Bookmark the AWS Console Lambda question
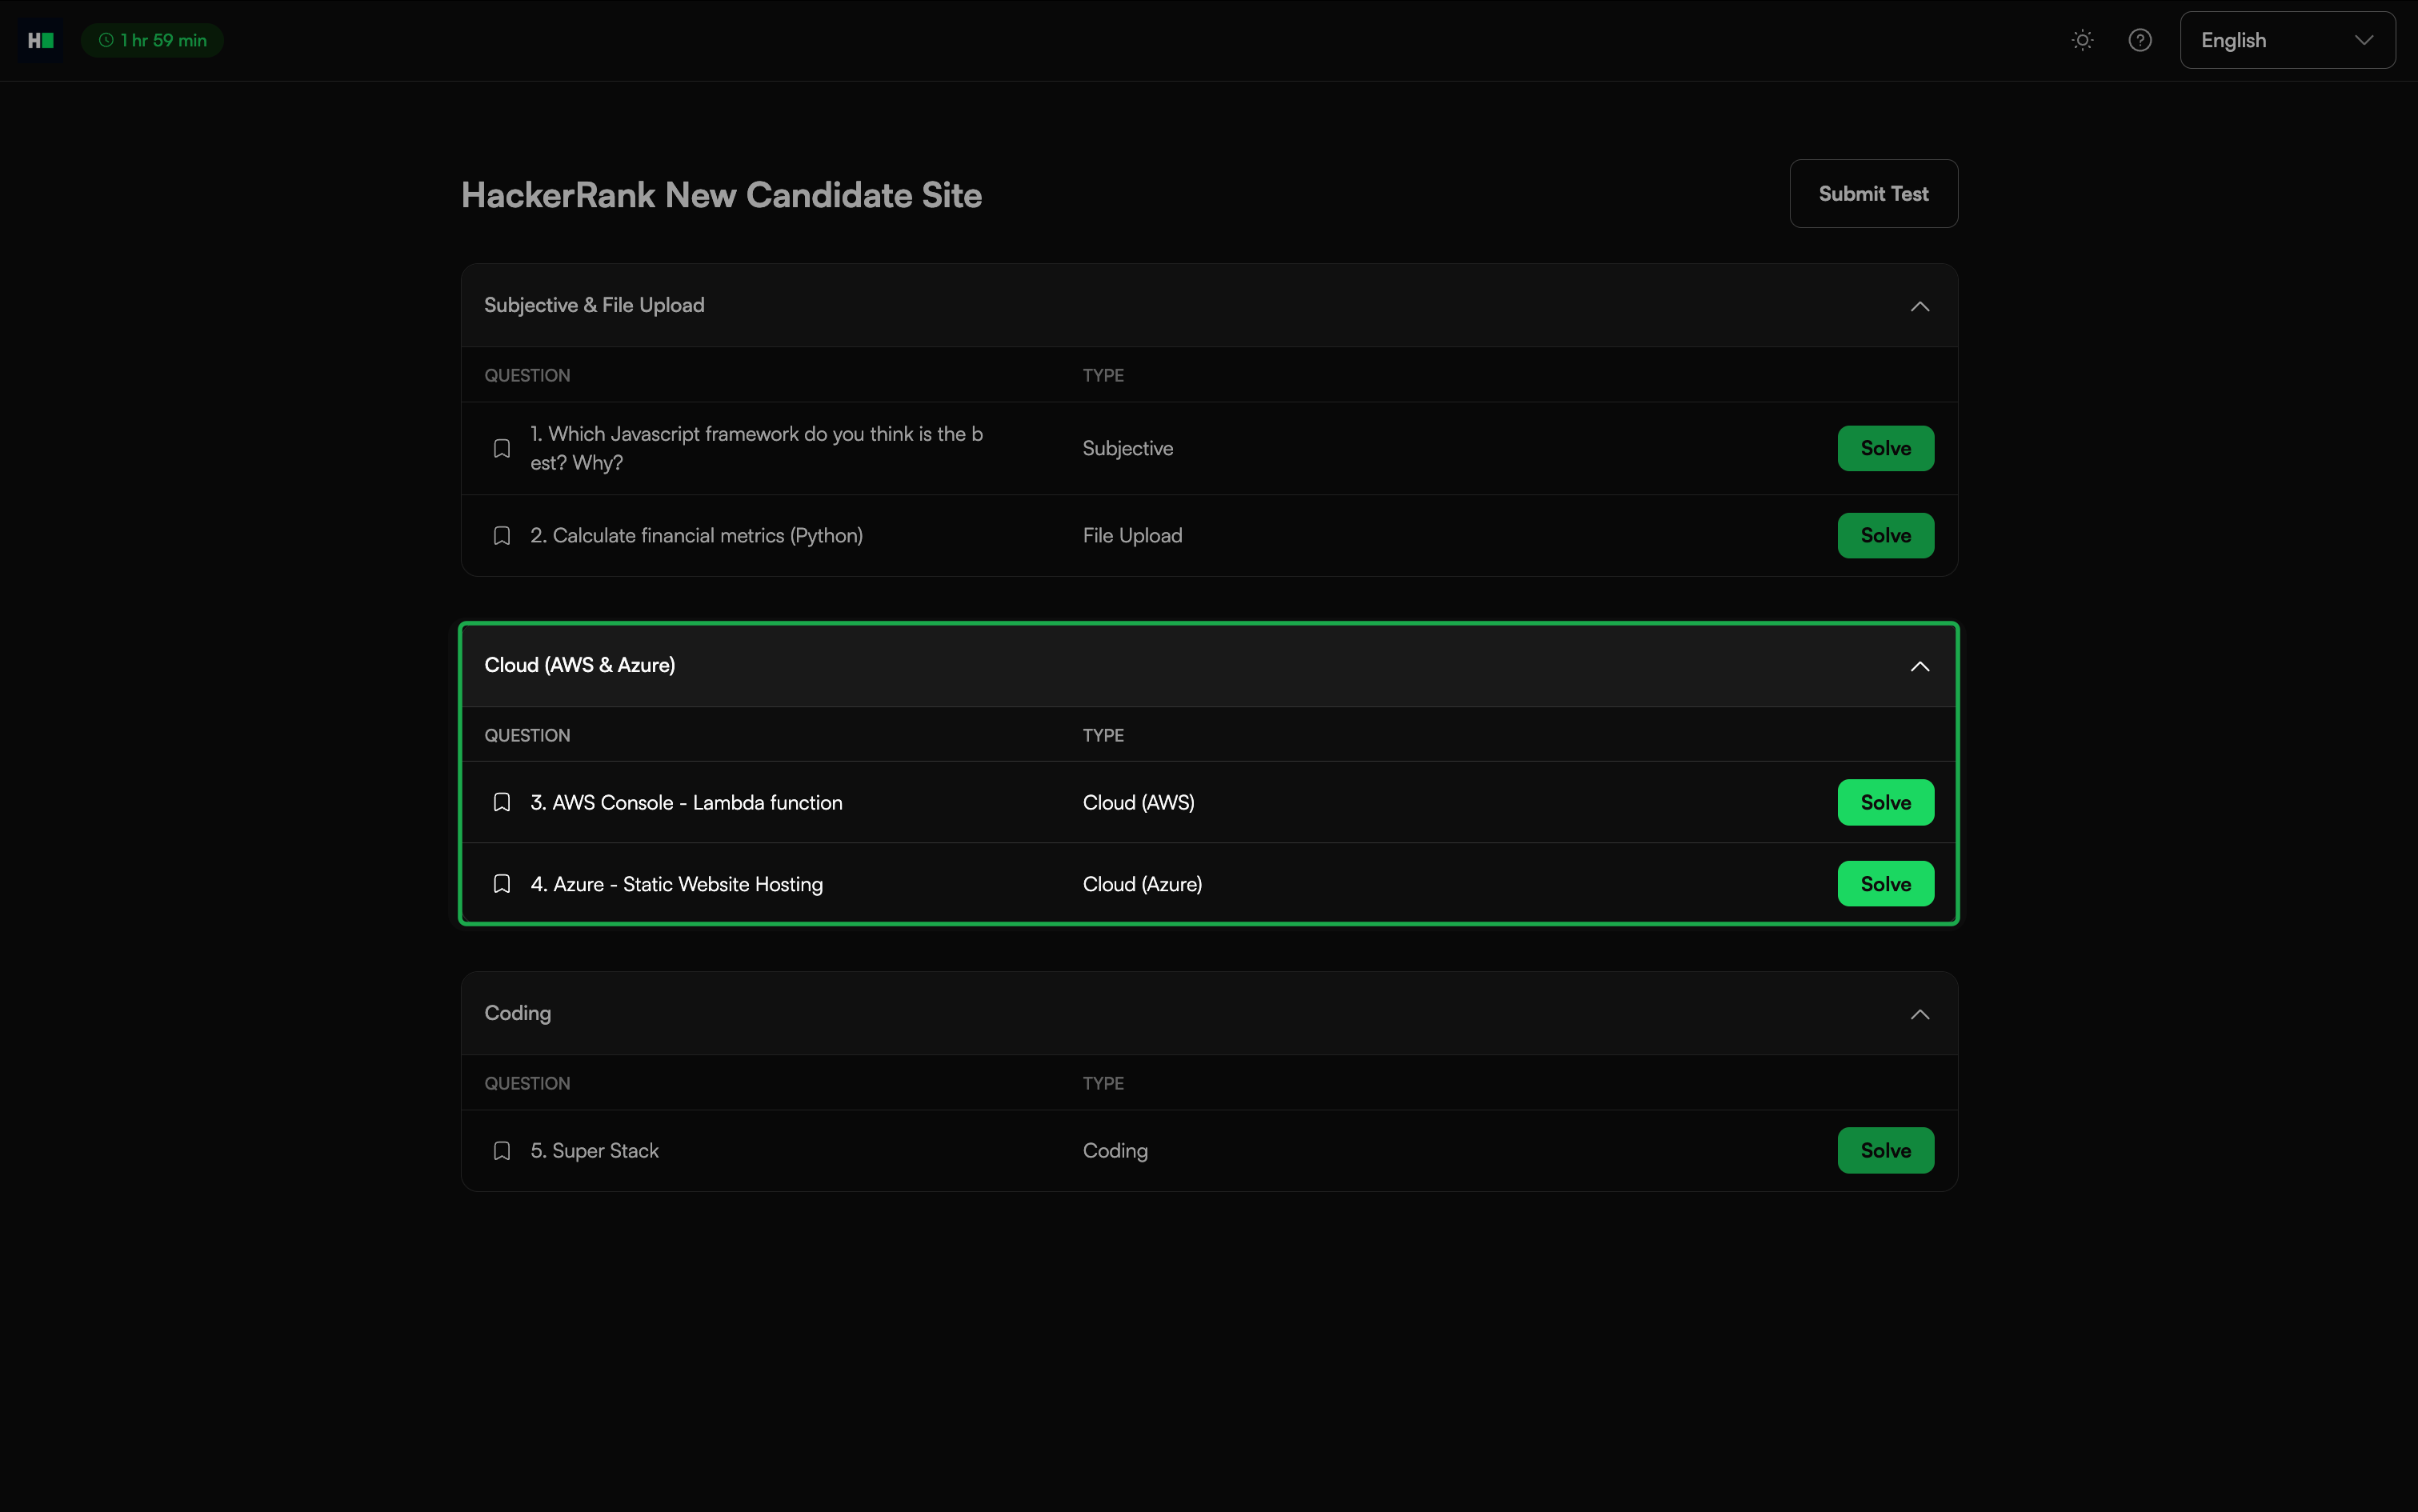Screen dimensions: 2418x1512 point(502,803)
